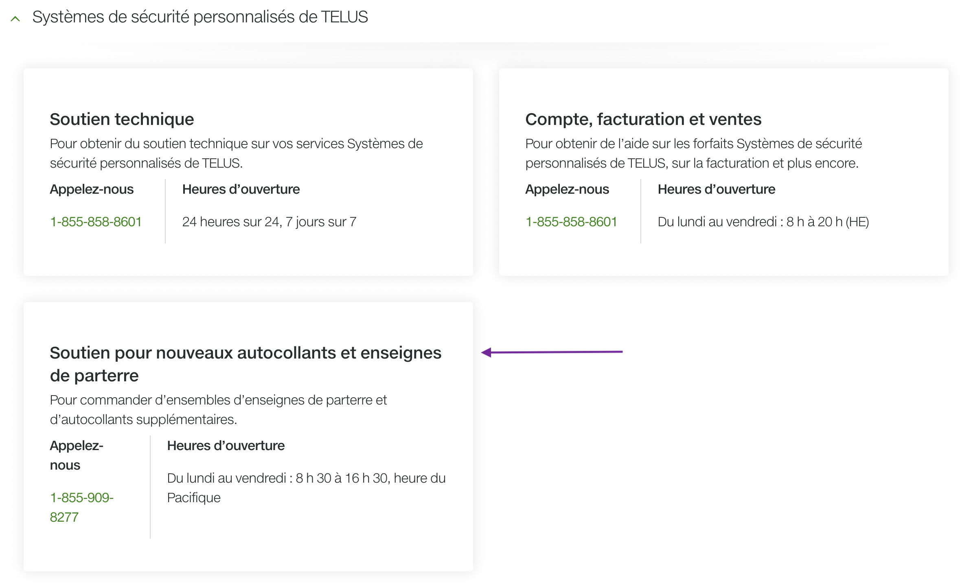Click the 24 heures sur 24 hours text
This screenshot has height=586, width=960.
click(269, 222)
